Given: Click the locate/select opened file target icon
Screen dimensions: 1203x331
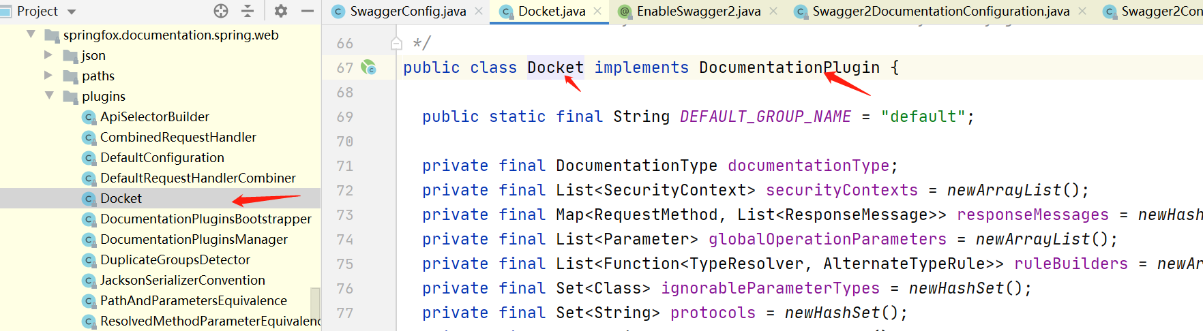Looking at the screenshot, I should tap(221, 11).
